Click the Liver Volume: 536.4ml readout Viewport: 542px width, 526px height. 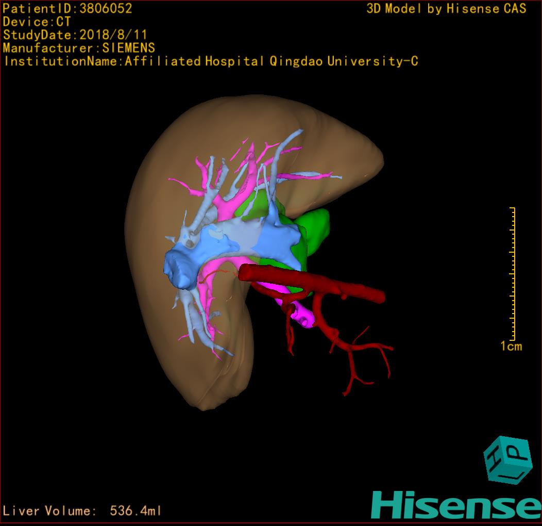coord(81,511)
